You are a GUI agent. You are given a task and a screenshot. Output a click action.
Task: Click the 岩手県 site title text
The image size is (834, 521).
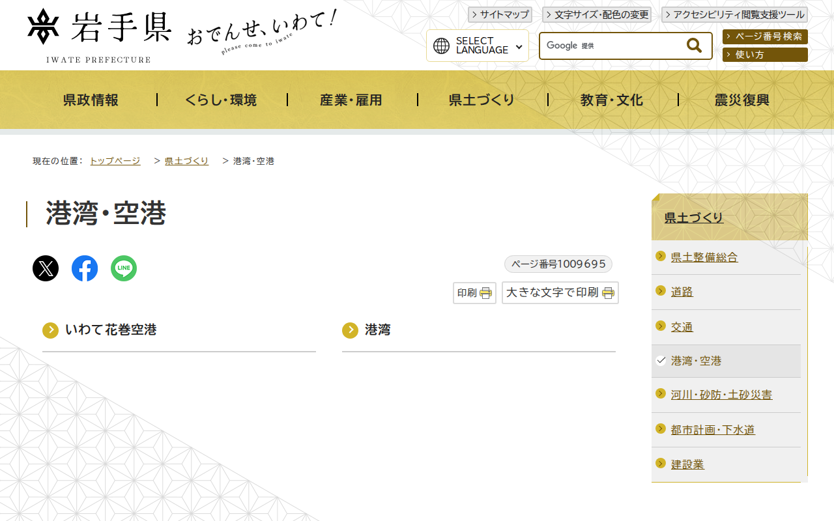122,27
